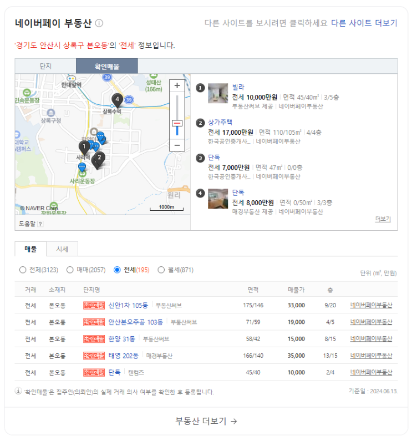
Task: Open 신안1차 105동 complex link
Action: click(x=128, y=306)
